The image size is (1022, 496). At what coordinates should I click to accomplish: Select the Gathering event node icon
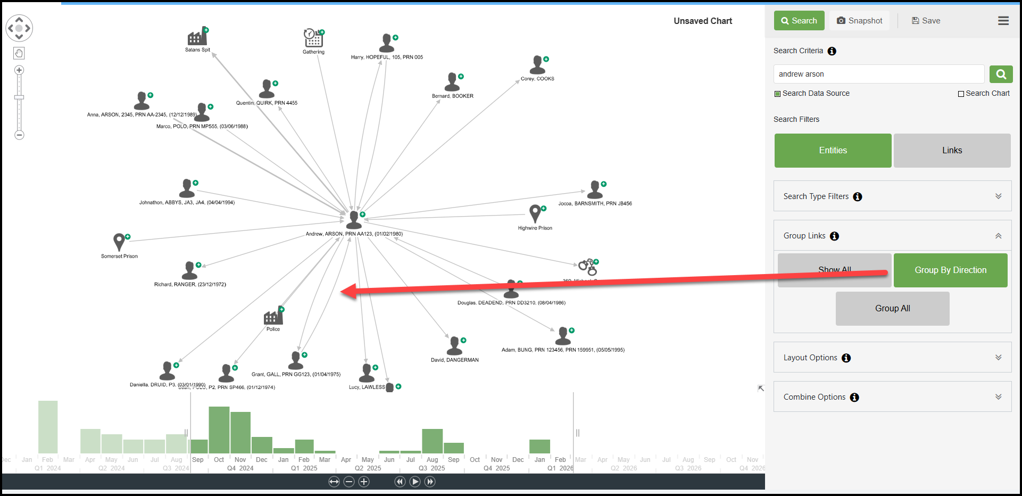[313, 38]
